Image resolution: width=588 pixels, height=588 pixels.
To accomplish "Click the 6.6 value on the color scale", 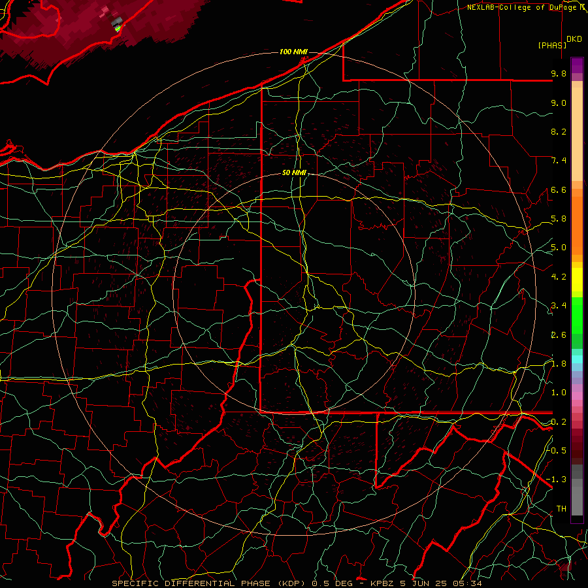I will pos(559,189).
